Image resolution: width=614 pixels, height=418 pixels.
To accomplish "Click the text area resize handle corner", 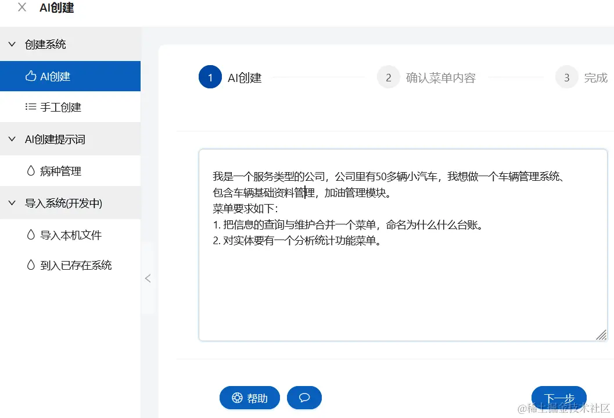I will click(x=601, y=335).
